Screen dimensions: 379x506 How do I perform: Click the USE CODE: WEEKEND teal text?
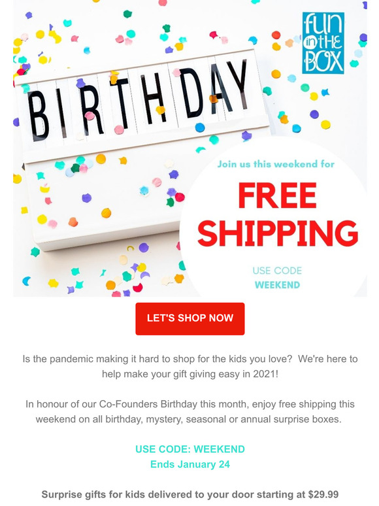pos(190,449)
